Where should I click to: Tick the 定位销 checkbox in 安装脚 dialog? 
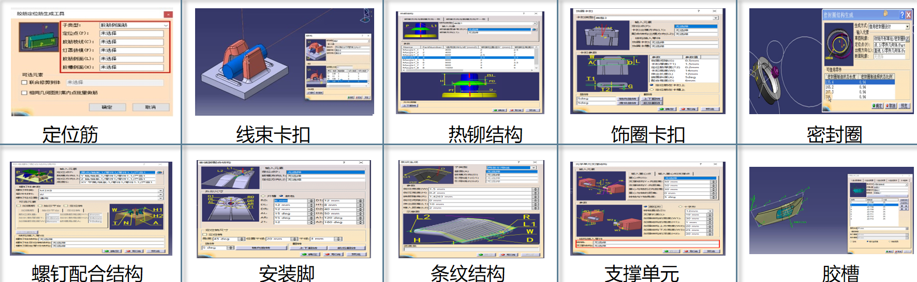[205, 234]
